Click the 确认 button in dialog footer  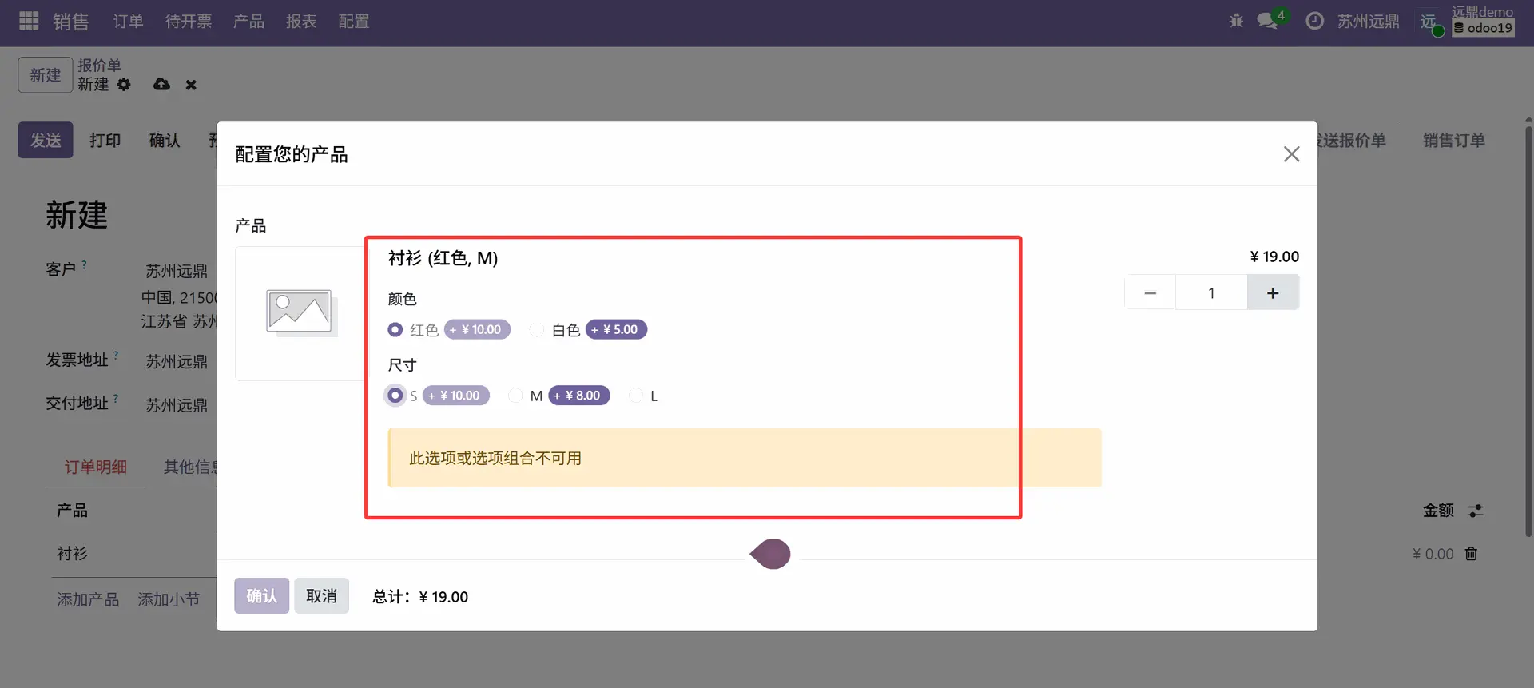pyautogui.click(x=261, y=596)
